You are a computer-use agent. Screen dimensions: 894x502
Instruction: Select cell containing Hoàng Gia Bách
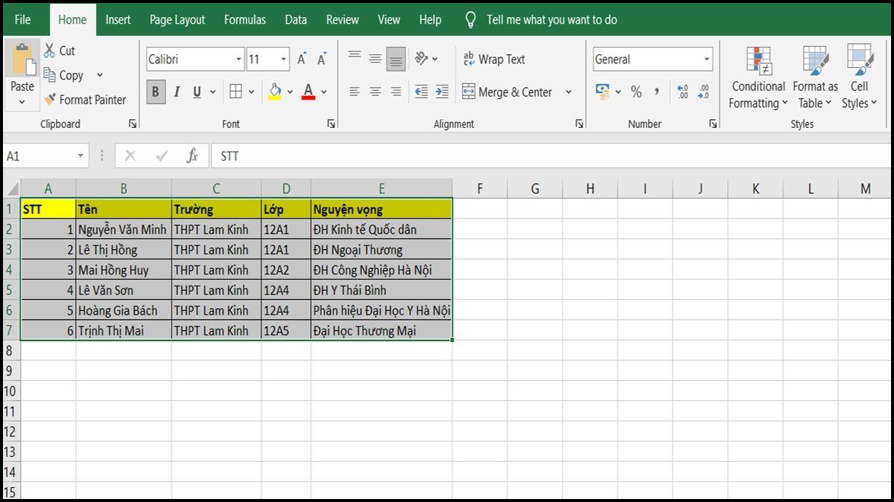pyautogui.click(x=124, y=310)
